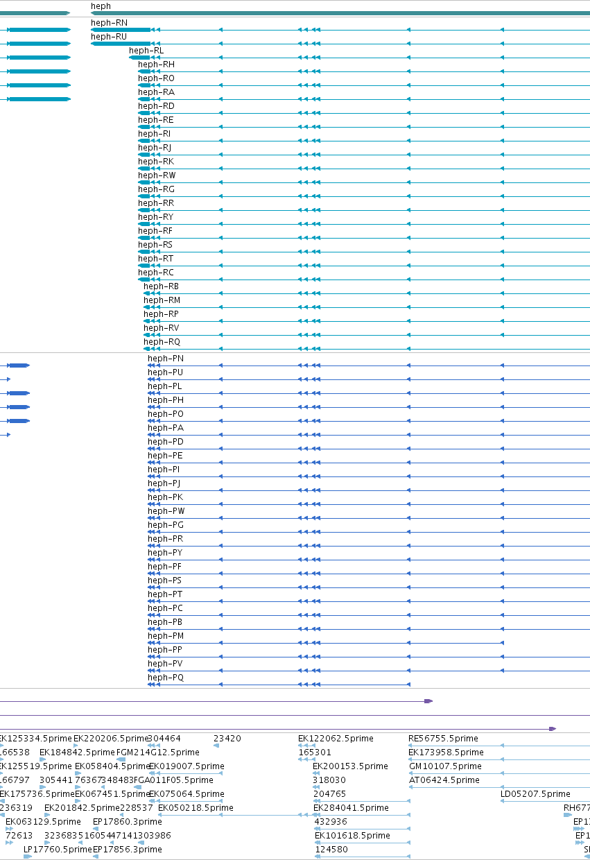
Task: Click the heph gene label
Action: click(101, 6)
